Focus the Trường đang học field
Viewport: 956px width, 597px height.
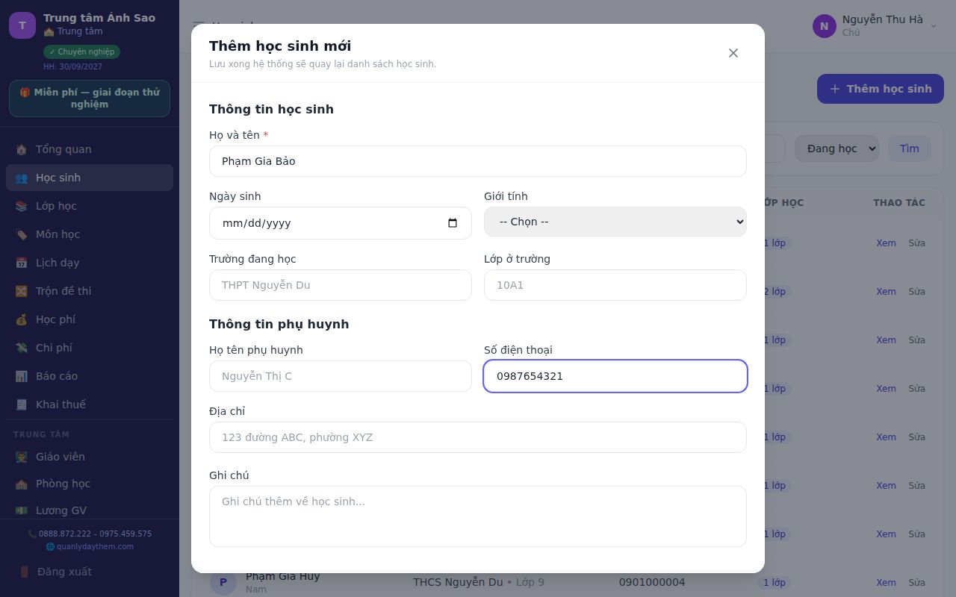pyautogui.click(x=341, y=285)
